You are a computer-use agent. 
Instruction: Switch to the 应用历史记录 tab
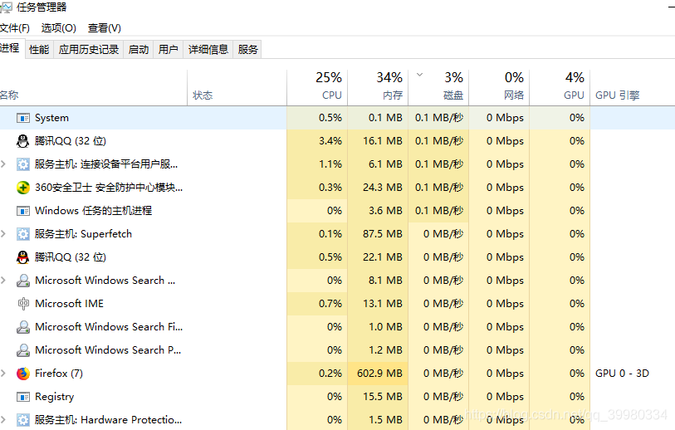click(x=89, y=50)
